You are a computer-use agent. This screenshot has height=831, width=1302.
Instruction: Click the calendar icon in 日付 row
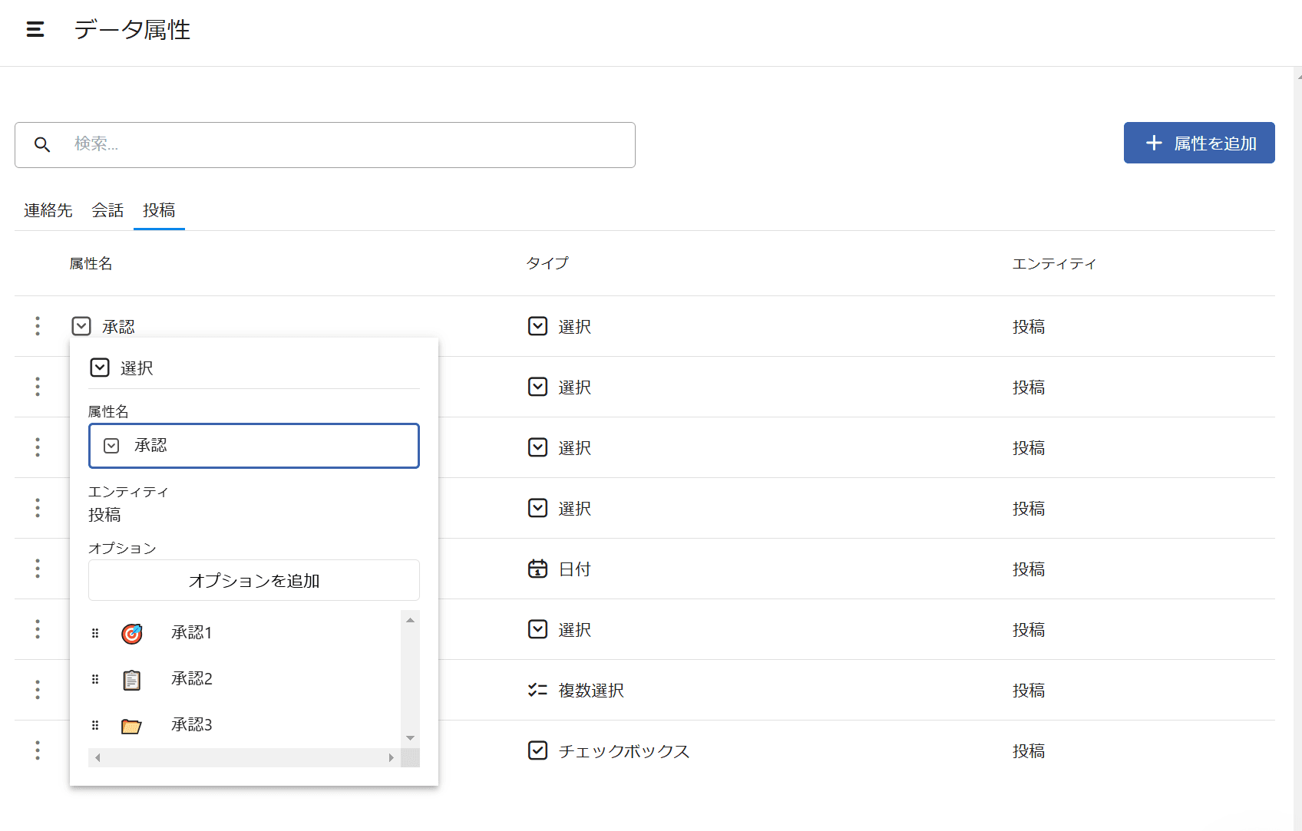click(x=537, y=569)
